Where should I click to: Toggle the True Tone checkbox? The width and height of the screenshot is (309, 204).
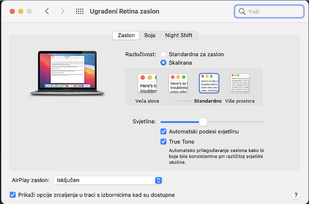(x=163, y=142)
